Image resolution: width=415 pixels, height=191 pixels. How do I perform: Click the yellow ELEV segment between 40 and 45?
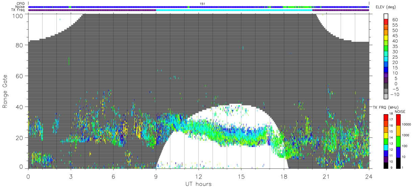[386, 38]
